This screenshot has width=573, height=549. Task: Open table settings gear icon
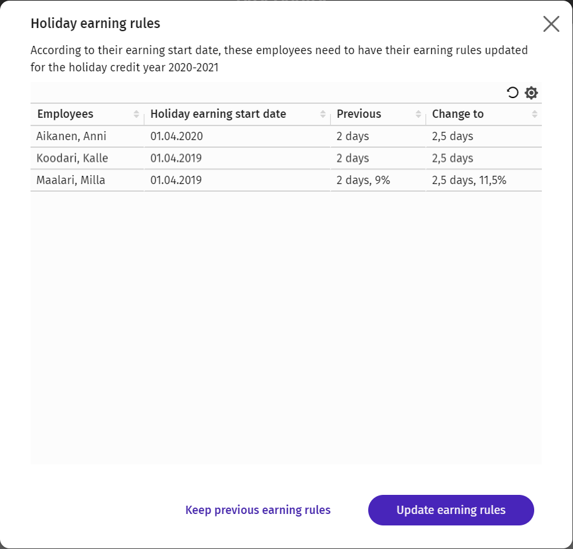click(531, 92)
